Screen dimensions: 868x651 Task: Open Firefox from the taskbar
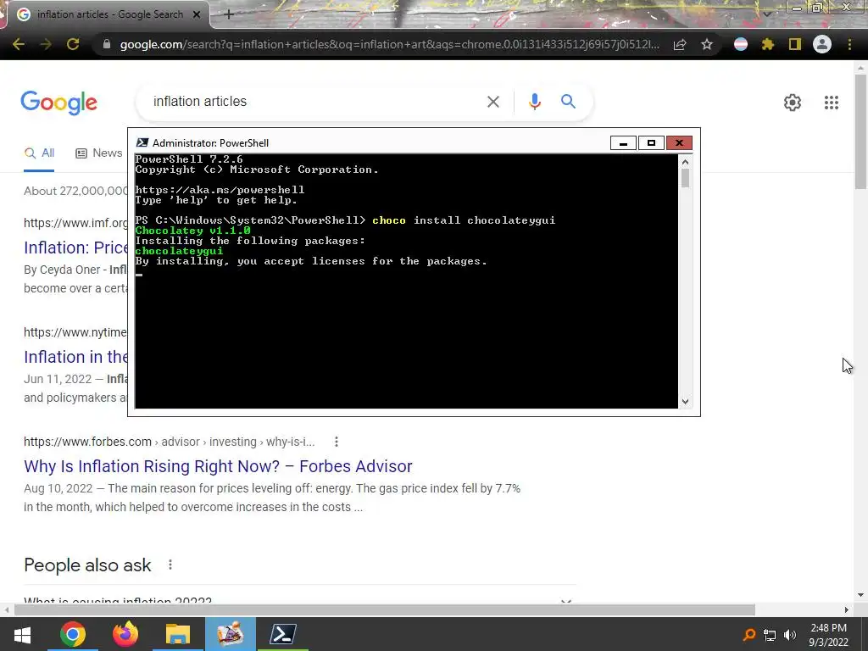click(125, 634)
